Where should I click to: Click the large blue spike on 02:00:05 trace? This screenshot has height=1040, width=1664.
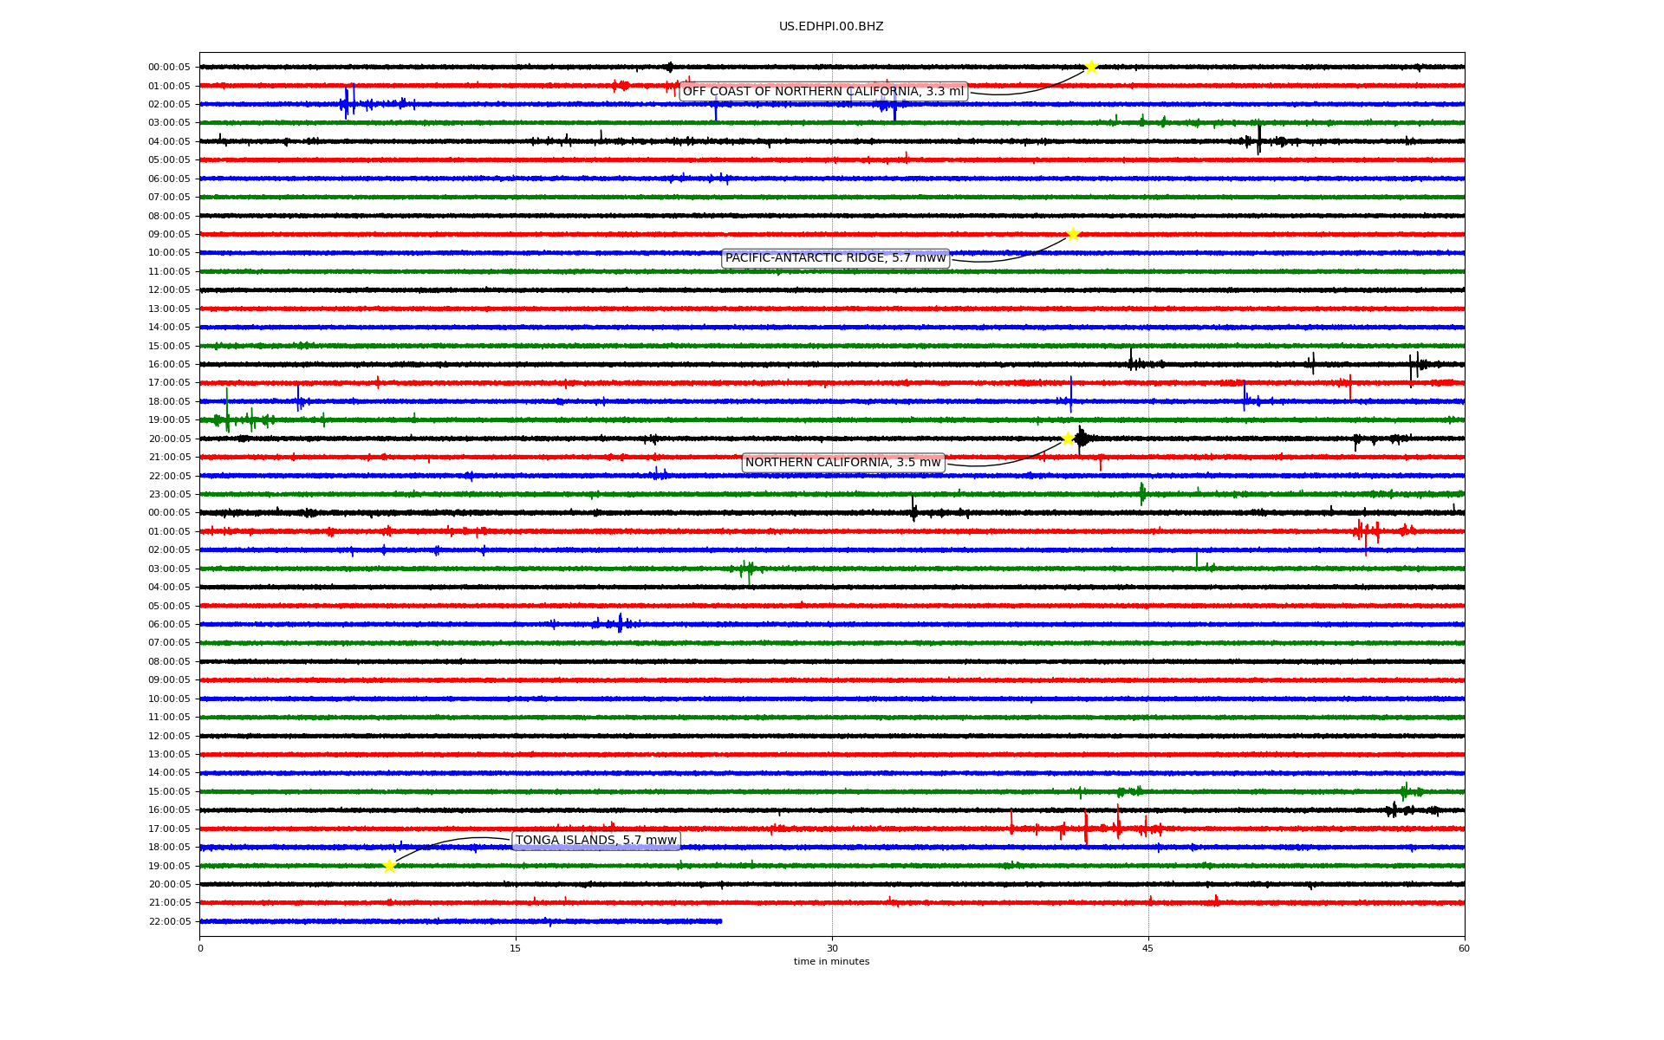[348, 103]
